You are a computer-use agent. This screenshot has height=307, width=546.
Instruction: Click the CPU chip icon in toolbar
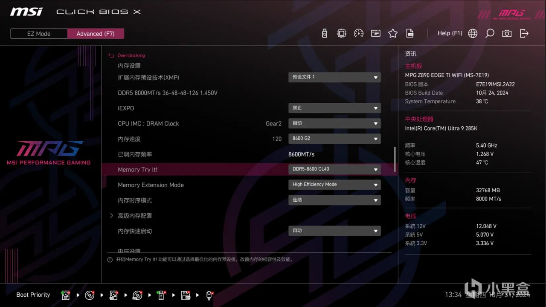tap(342, 33)
